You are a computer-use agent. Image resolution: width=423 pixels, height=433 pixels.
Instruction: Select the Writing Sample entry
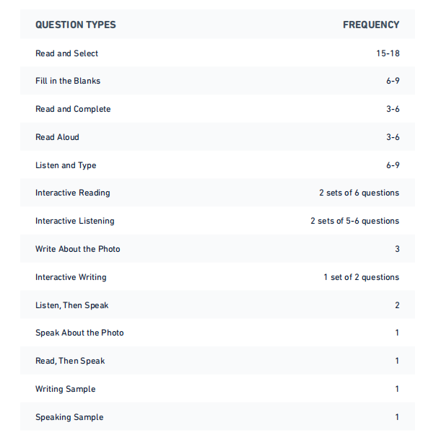pyautogui.click(x=66, y=389)
